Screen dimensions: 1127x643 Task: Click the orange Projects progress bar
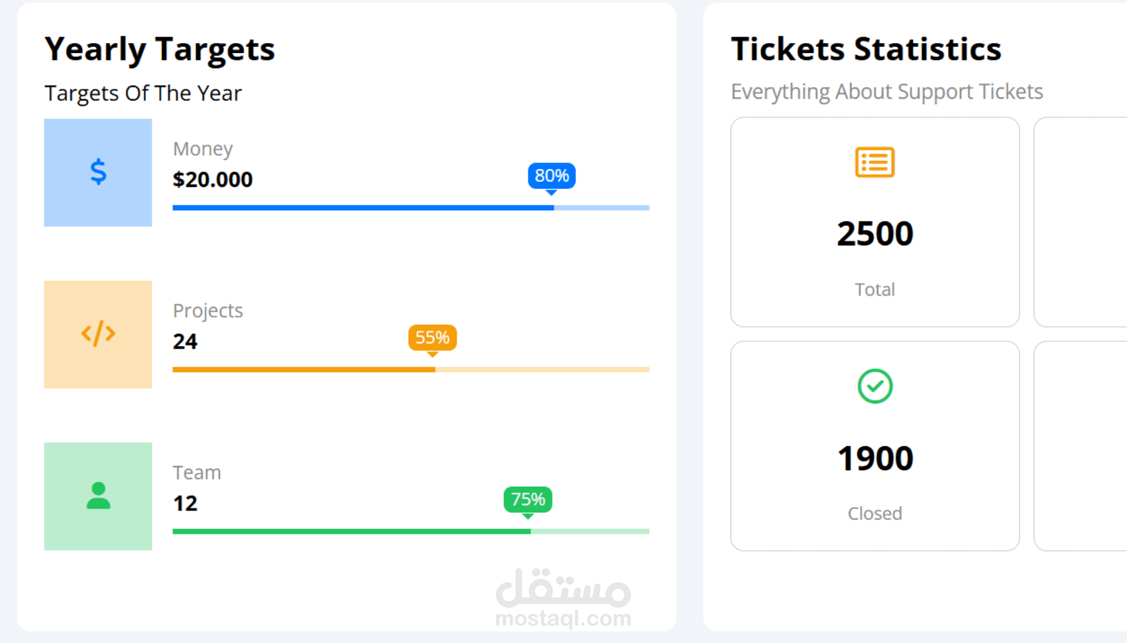point(410,369)
